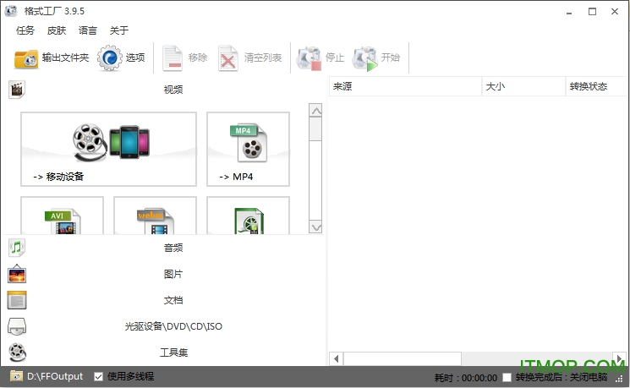
Task: Click 清空列表 clear list icon
Action: 229,58
